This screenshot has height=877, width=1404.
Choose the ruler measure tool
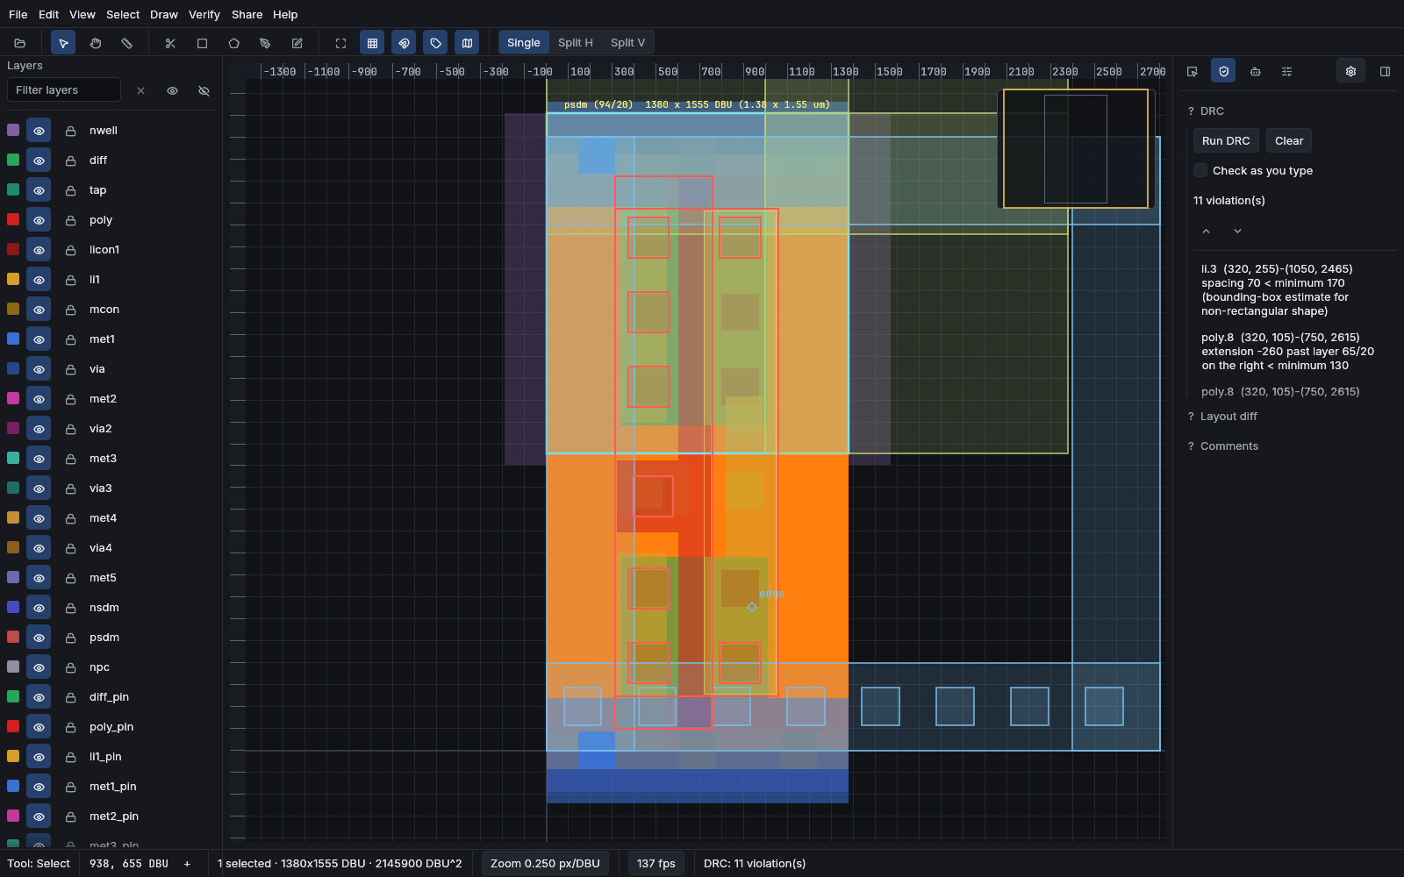pos(126,43)
